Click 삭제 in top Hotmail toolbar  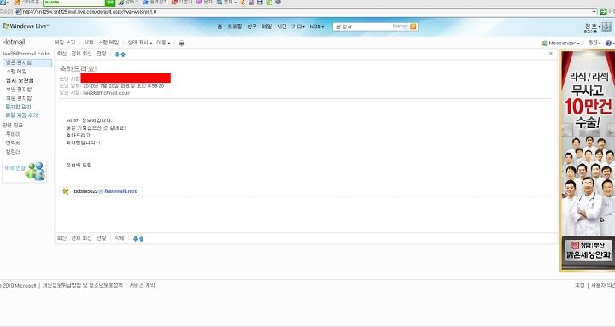pos(89,43)
